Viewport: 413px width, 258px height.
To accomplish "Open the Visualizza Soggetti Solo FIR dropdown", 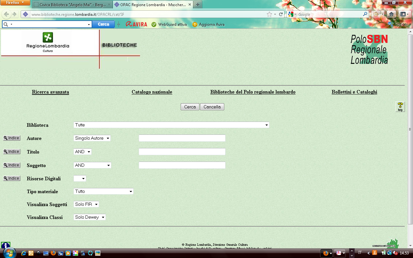I will coord(86,204).
